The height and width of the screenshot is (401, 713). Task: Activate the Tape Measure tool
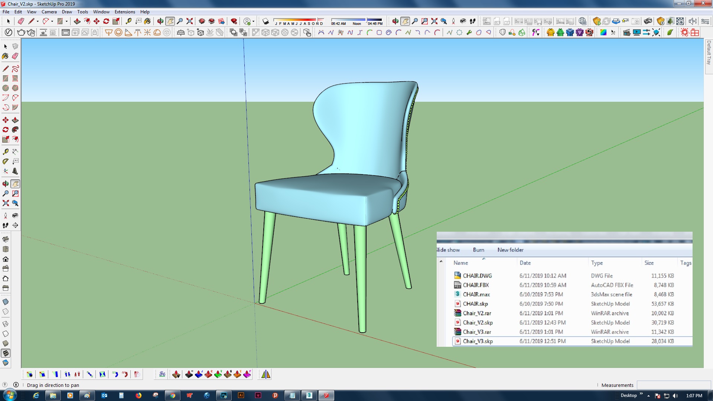tap(128, 21)
